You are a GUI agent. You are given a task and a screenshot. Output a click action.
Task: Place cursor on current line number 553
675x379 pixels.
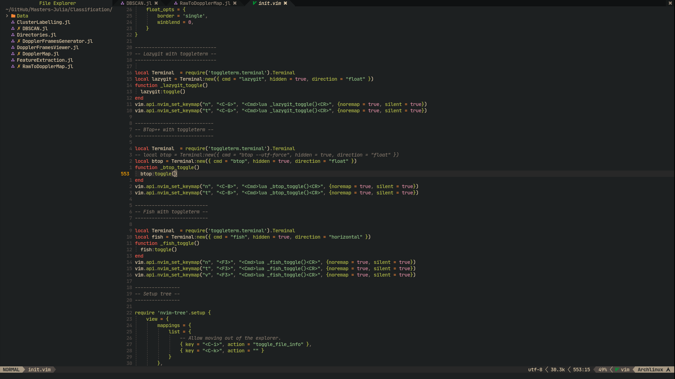(125, 174)
